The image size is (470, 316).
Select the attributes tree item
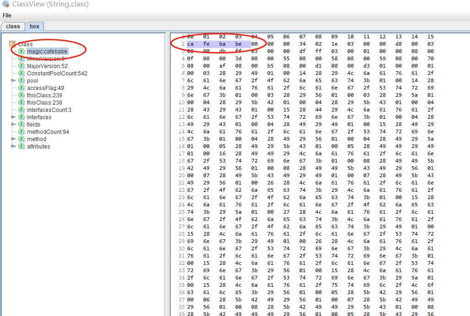pos(38,147)
